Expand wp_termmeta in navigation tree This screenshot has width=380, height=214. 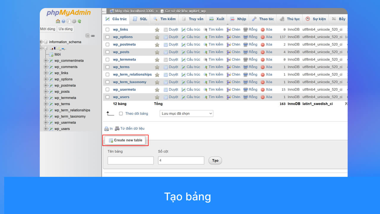click(x=46, y=98)
